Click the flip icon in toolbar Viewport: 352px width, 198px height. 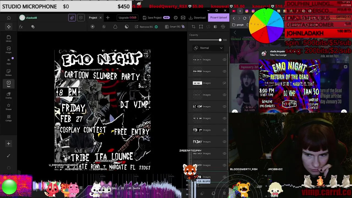tap(215, 27)
